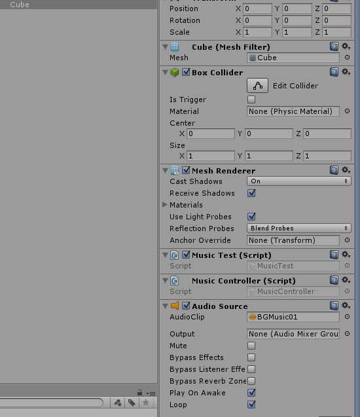Open help for Audio Source component
The width and height of the screenshot is (360, 417).
click(x=334, y=306)
